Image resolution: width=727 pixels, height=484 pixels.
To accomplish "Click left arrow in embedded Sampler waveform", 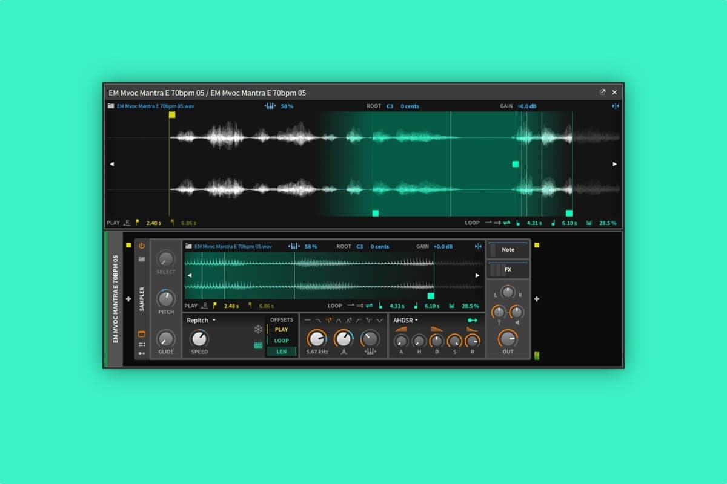I will 189,275.
